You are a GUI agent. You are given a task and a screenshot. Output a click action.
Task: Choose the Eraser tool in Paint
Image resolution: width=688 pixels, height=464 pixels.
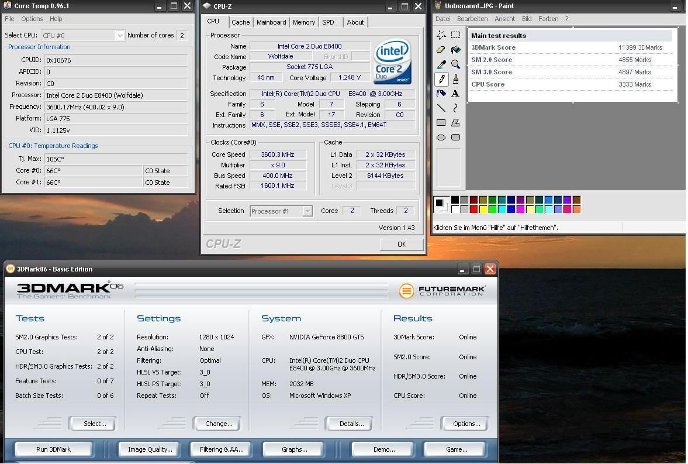441,50
